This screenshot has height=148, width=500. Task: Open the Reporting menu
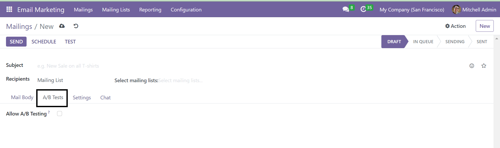pyautogui.click(x=150, y=10)
